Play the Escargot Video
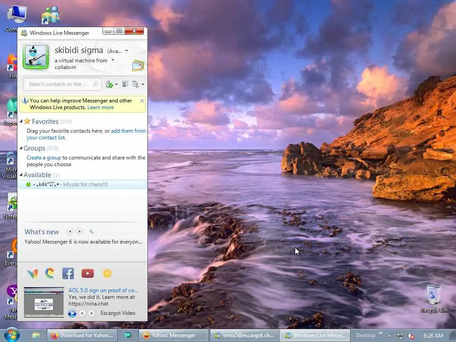Screen dimensions: 456x342 [x=72, y=313]
